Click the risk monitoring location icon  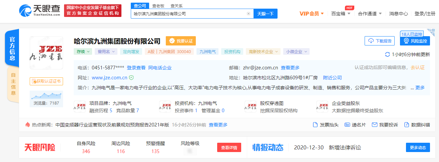[406, 41]
